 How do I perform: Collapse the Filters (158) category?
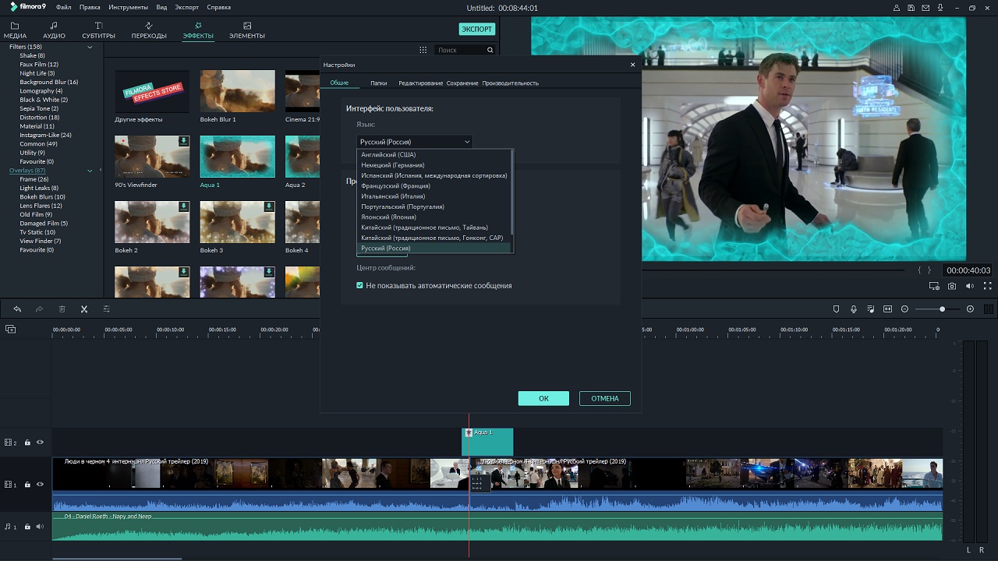coord(90,48)
